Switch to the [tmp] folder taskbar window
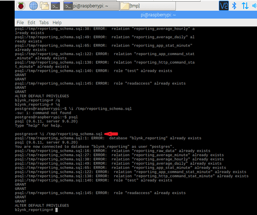The height and width of the screenshot is (215, 257). pos(147,6)
